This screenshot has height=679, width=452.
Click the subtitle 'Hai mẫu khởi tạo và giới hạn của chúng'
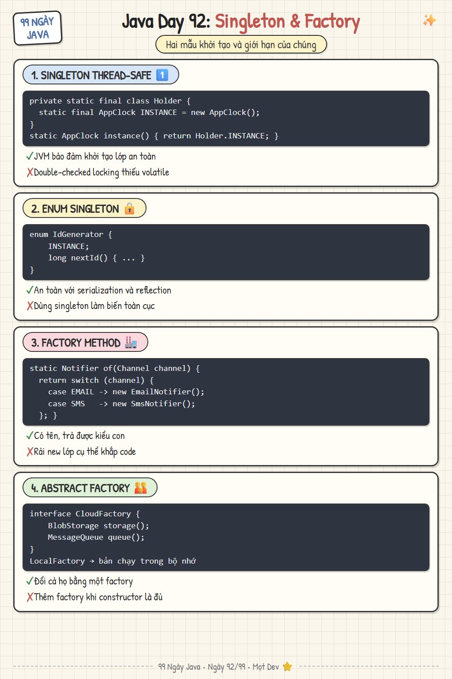241,45
